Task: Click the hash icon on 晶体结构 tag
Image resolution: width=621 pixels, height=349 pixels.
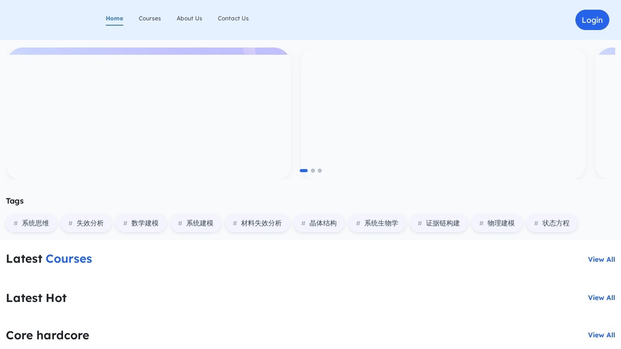Action: point(303,223)
